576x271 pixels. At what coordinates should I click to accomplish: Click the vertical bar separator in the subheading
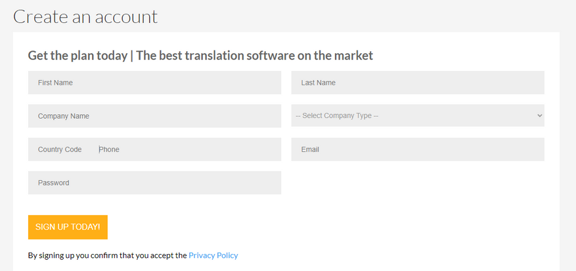click(131, 56)
